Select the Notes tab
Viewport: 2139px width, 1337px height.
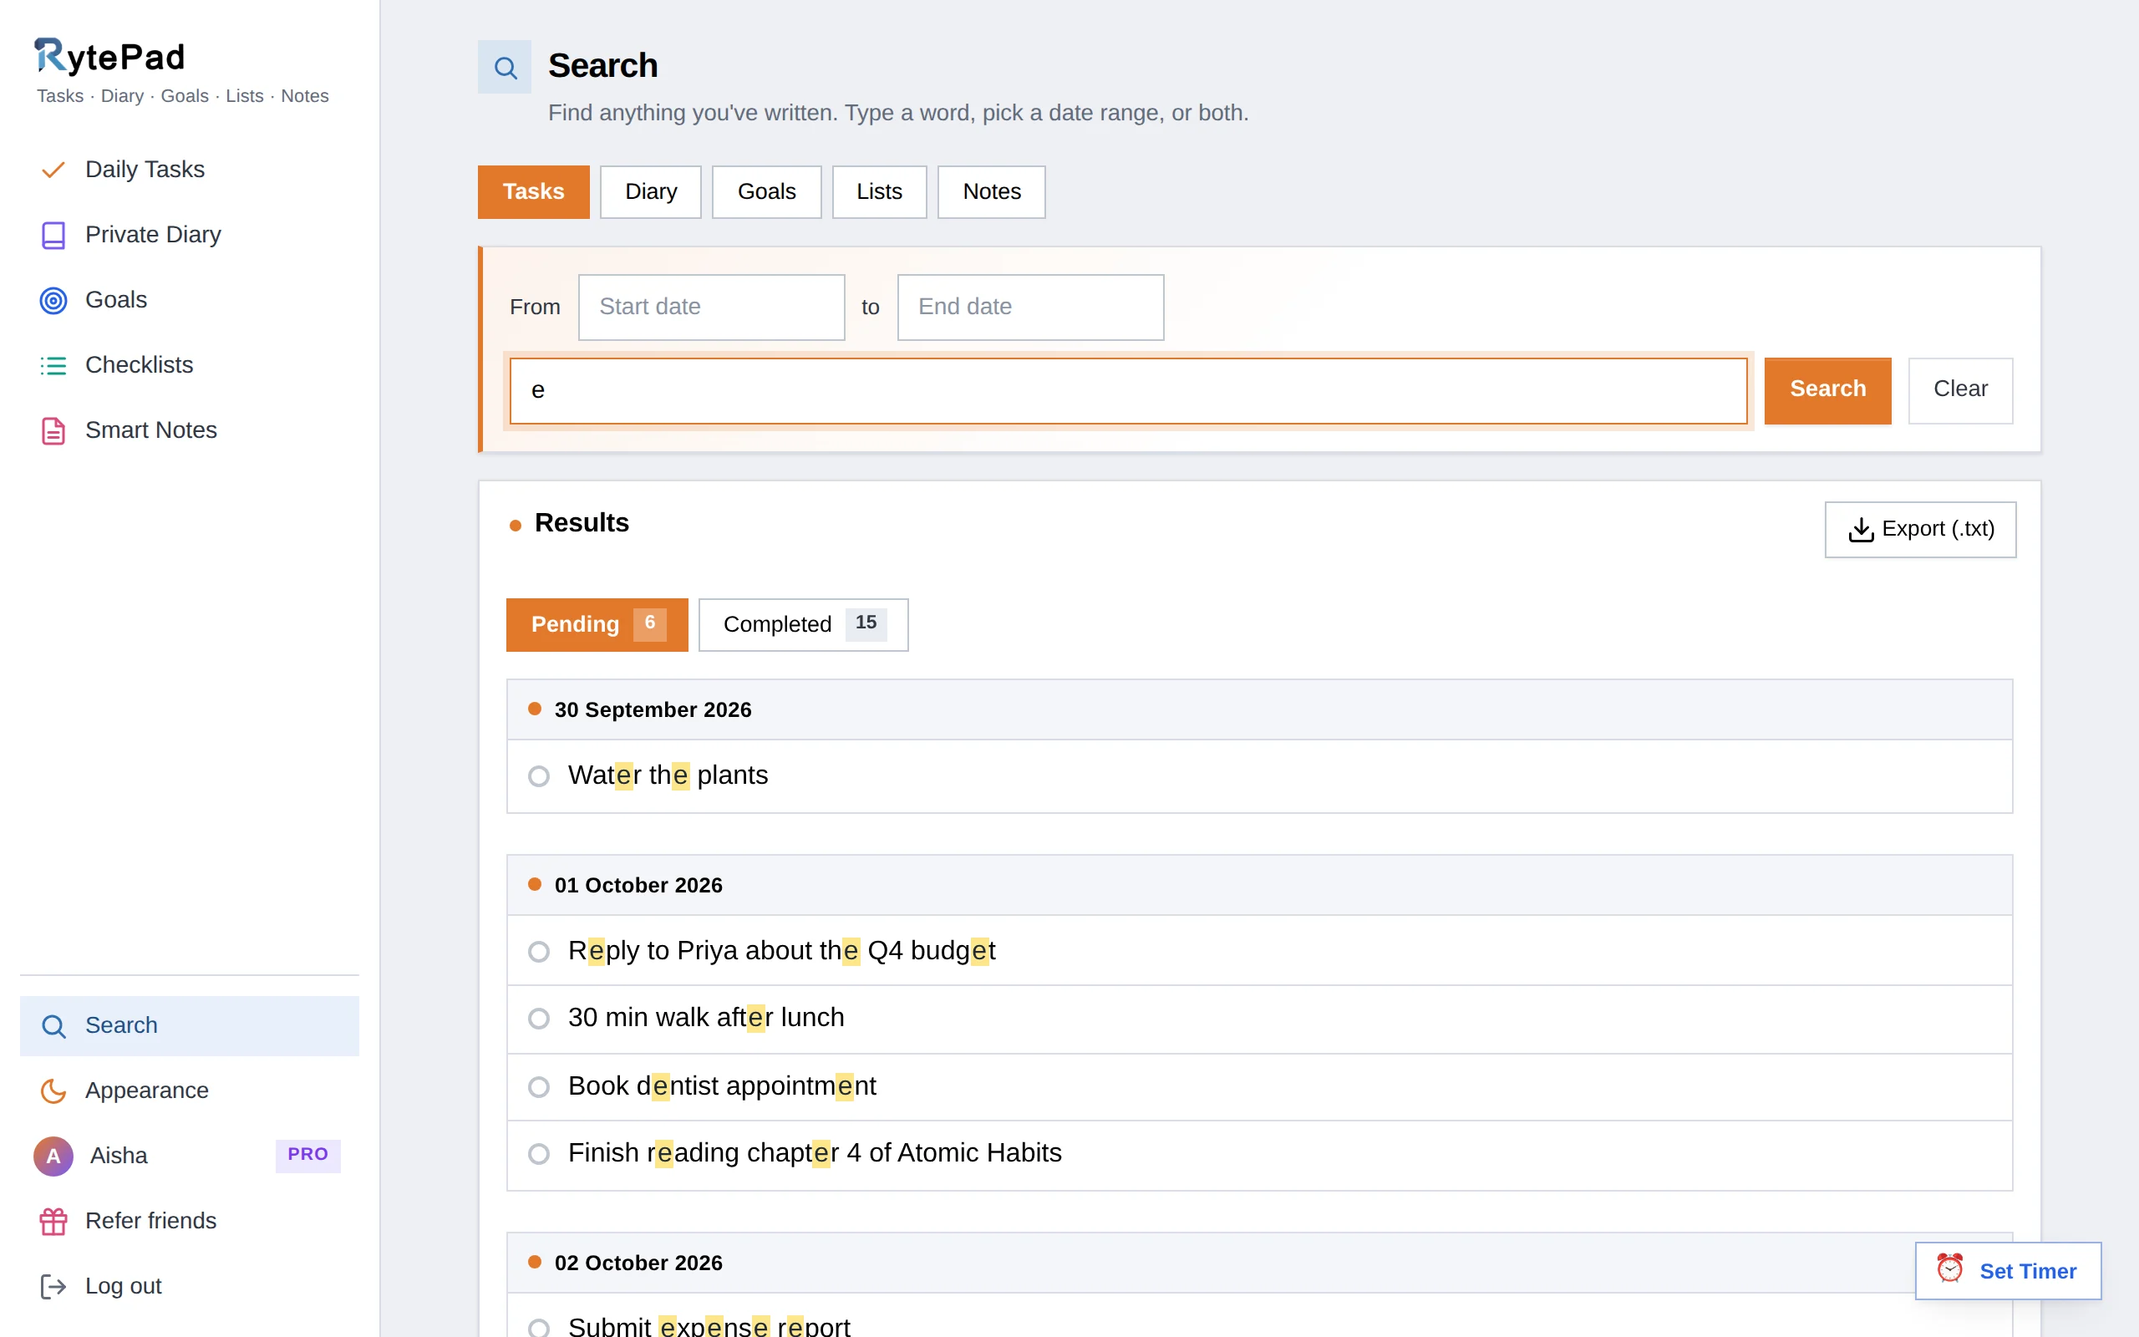click(x=992, y=192)
